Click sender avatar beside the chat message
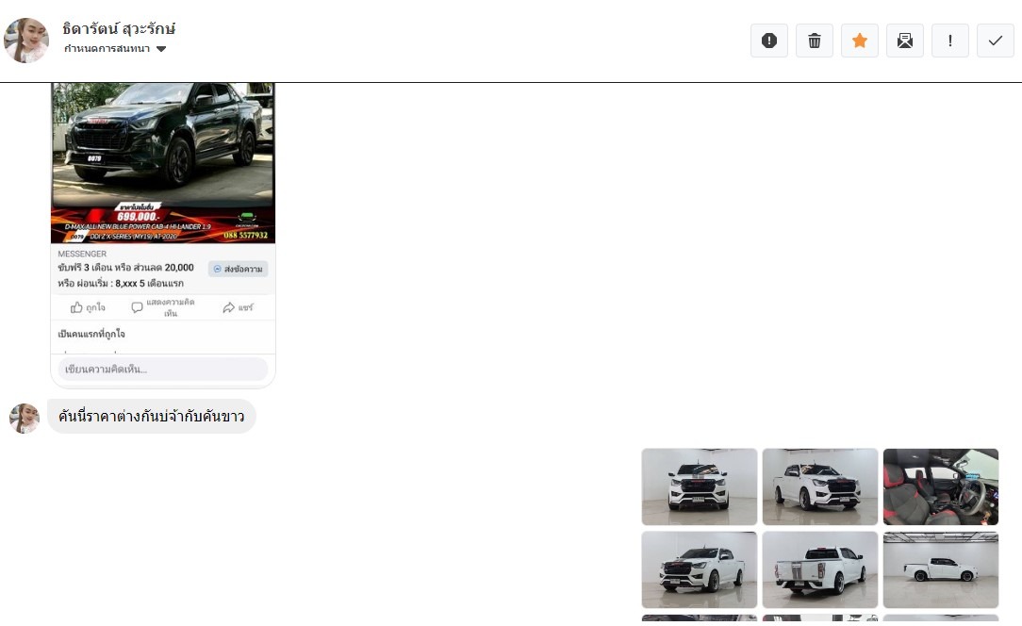 pos(25,418)
